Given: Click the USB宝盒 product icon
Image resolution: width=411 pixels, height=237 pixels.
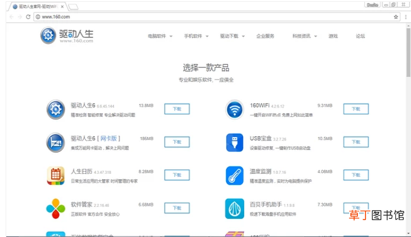Looking at the screenshot, I should [x=235, y=143].
